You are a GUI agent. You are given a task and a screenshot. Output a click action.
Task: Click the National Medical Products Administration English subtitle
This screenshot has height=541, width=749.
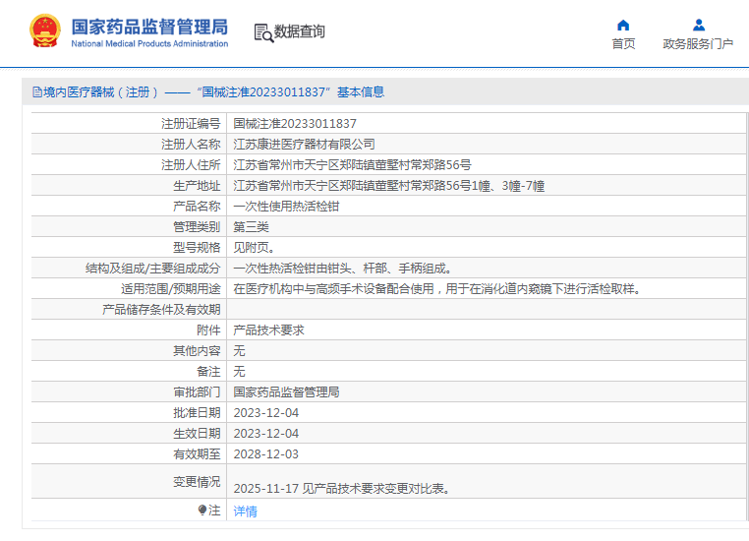click(x=149, y=44)
